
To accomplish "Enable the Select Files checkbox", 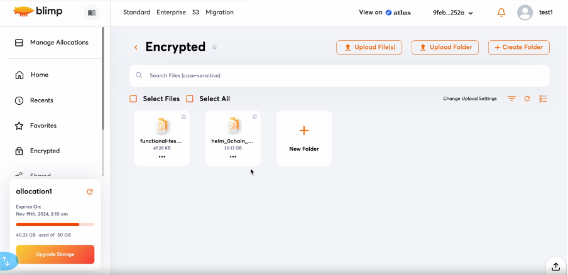I will pyautogui.click(x=133, y=99).
